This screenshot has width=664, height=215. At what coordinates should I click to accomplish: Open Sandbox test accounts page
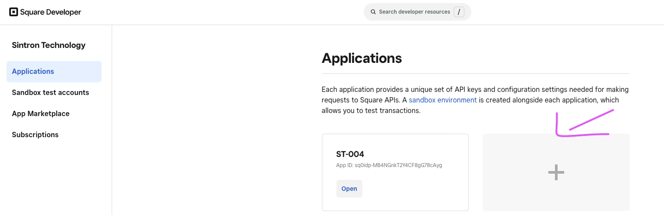click(51, 92)
